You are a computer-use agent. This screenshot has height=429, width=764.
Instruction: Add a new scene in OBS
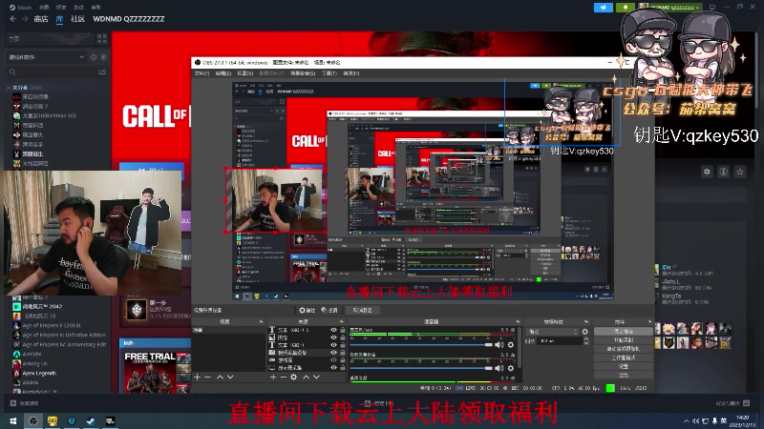tap(198, 377)
